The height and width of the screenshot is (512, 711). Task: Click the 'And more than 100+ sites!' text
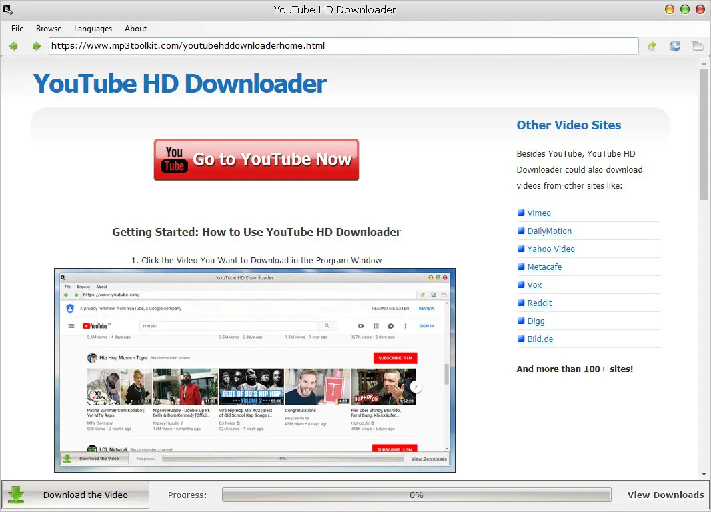tap(574, 369)
